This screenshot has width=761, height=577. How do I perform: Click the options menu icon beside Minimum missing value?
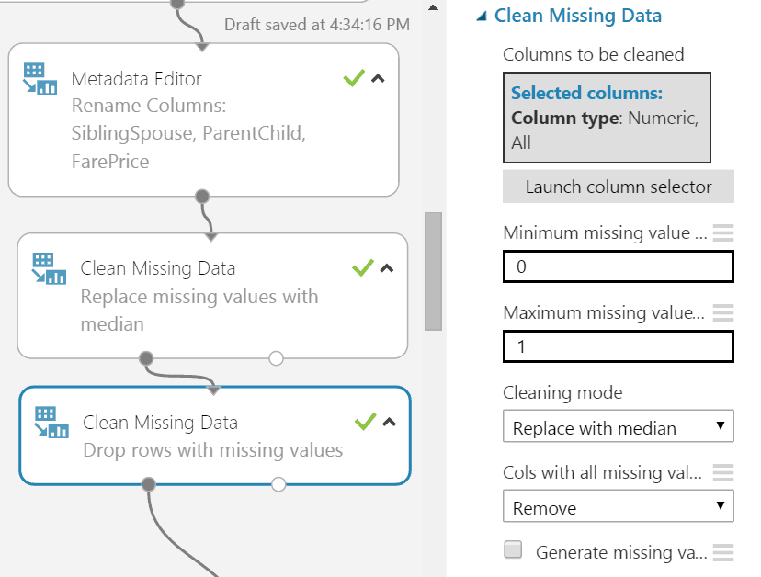click(x=723, y=232)
